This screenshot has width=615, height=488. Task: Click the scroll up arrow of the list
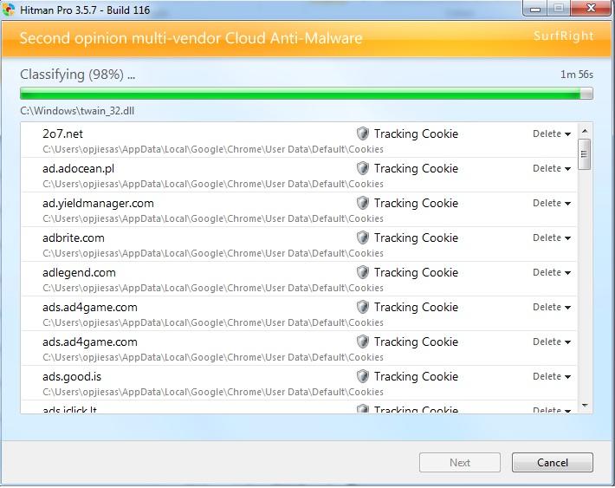point(585,131)
